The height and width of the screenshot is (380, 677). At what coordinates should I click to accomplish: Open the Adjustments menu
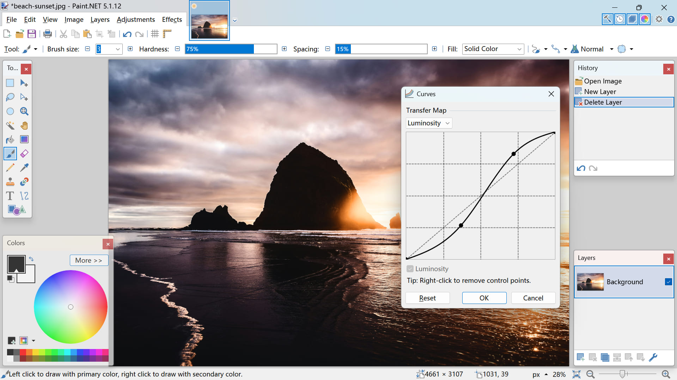pyautogui.click(x=135, y=19)
